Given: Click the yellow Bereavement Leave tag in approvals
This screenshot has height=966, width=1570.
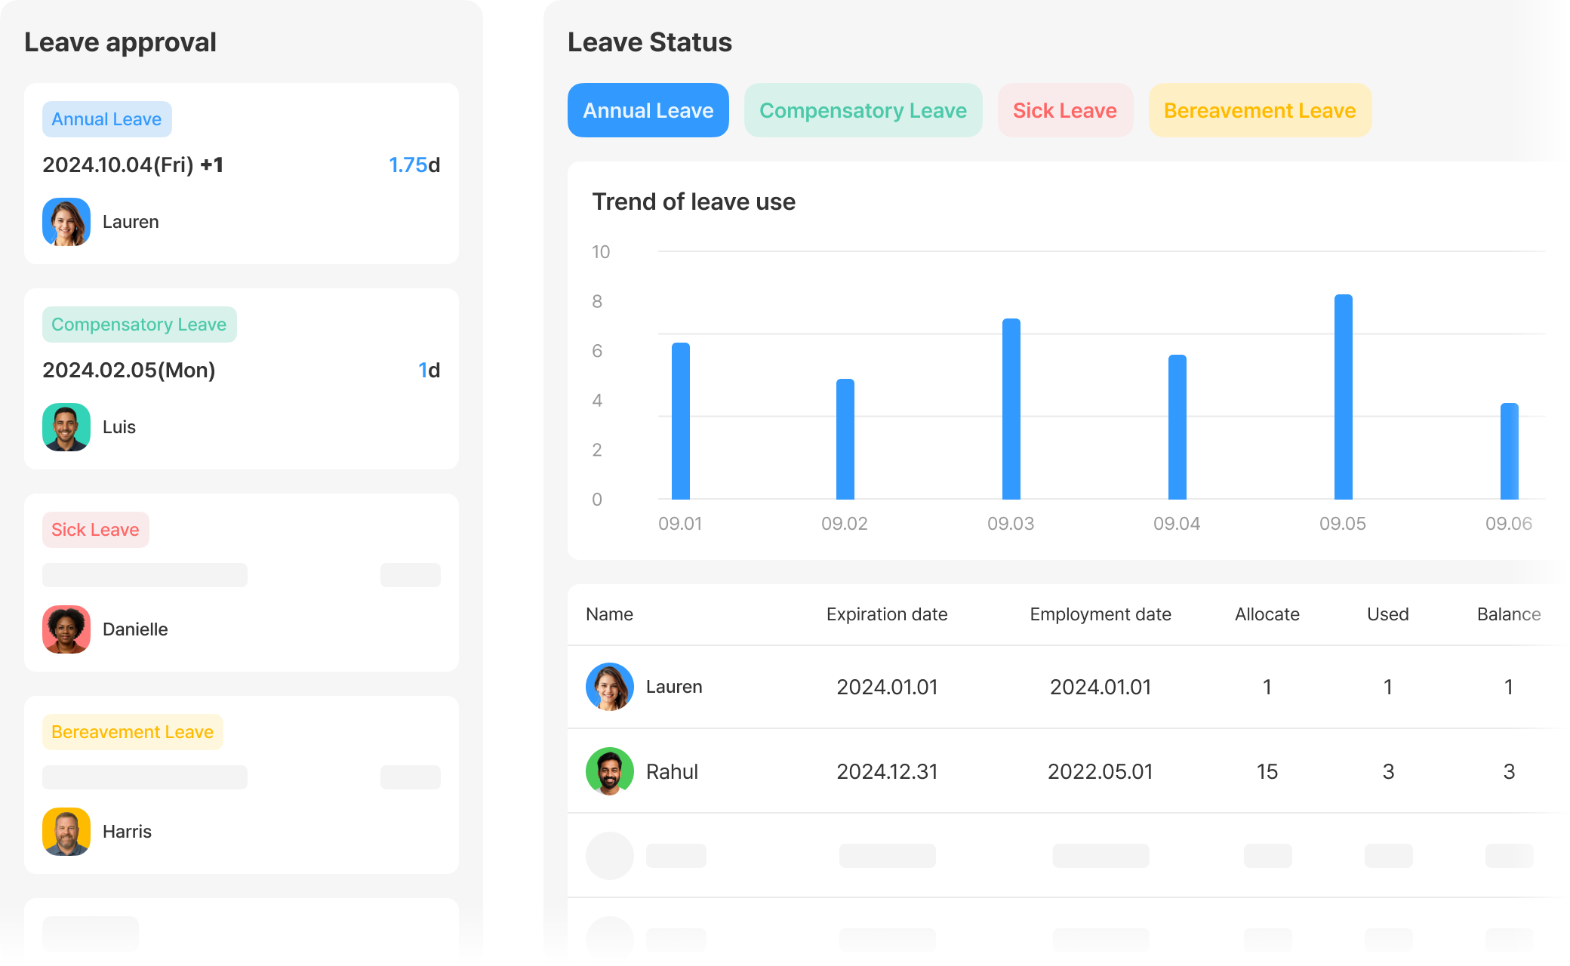Looking at the screenshot, I should (132, 732).
